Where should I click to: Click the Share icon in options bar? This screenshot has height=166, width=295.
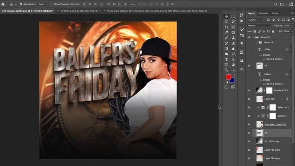point(291,4)
